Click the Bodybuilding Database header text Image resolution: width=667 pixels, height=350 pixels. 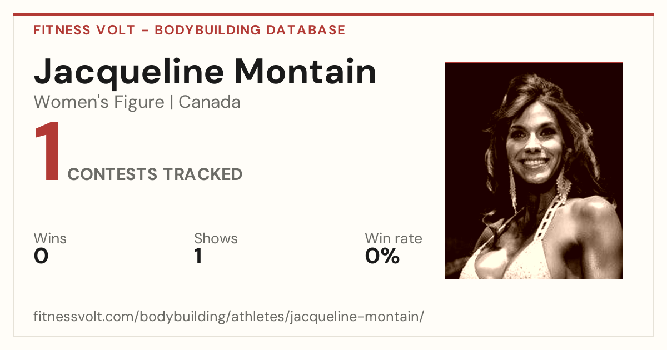point(250,30)
